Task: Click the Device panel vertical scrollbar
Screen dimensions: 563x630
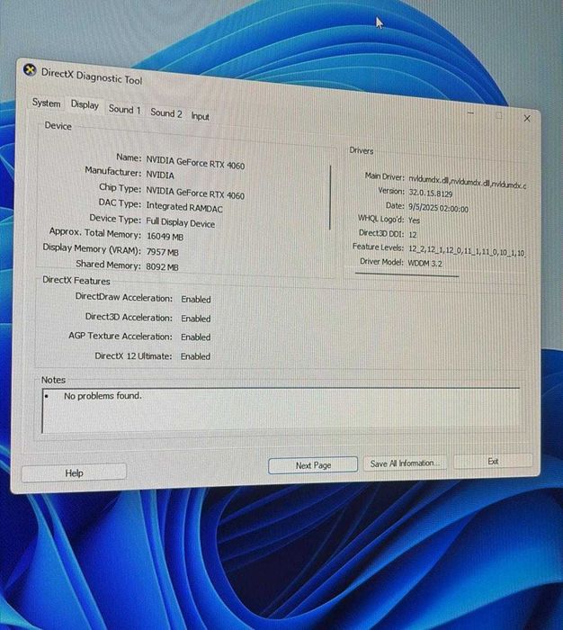Action: 330,197
